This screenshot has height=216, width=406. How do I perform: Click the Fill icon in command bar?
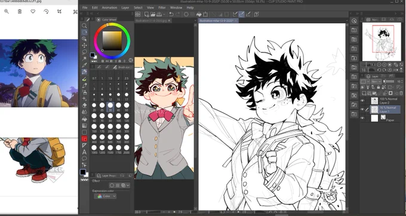pyautogui.click(x=199, y=14)
